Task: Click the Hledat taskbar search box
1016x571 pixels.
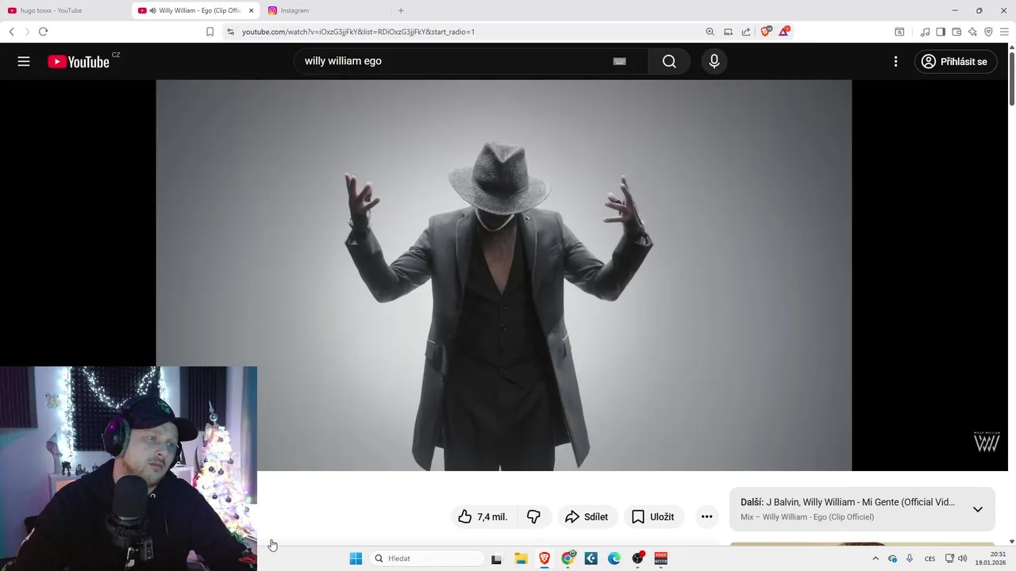Action: coord(427,558)
